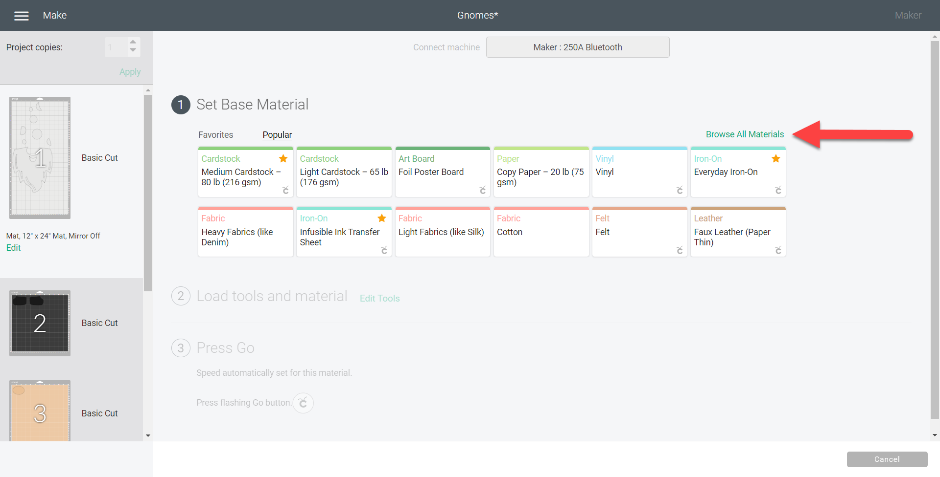Unfavorite Medium Cardstock by clicking its star
Image resolution: width=940 pixels, height=477 pixels.
283,158
